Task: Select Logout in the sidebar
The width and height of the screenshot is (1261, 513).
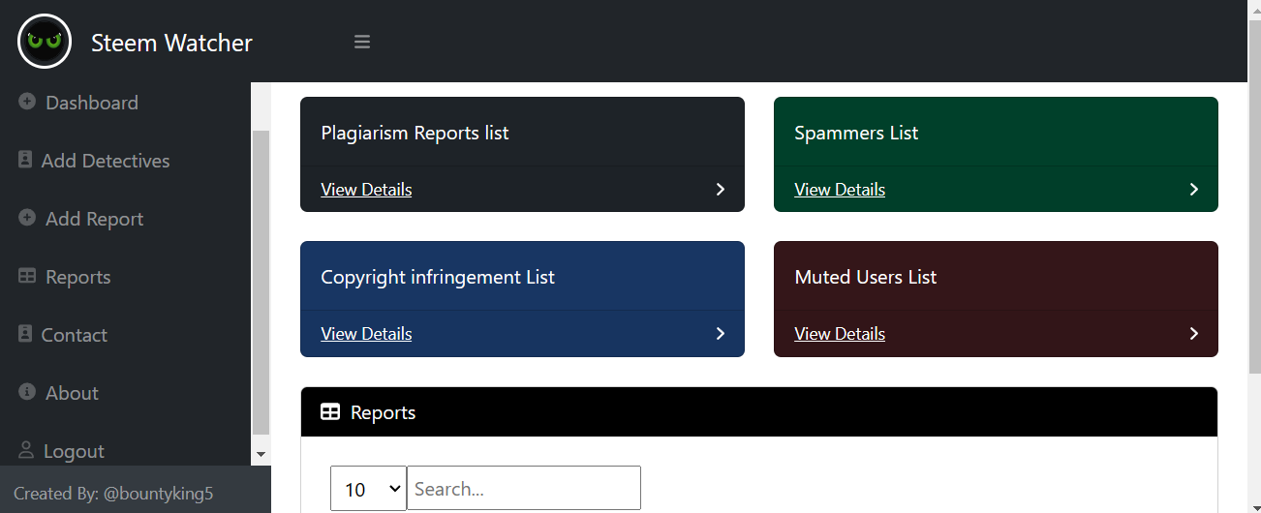Action: (x=74, y=451)
